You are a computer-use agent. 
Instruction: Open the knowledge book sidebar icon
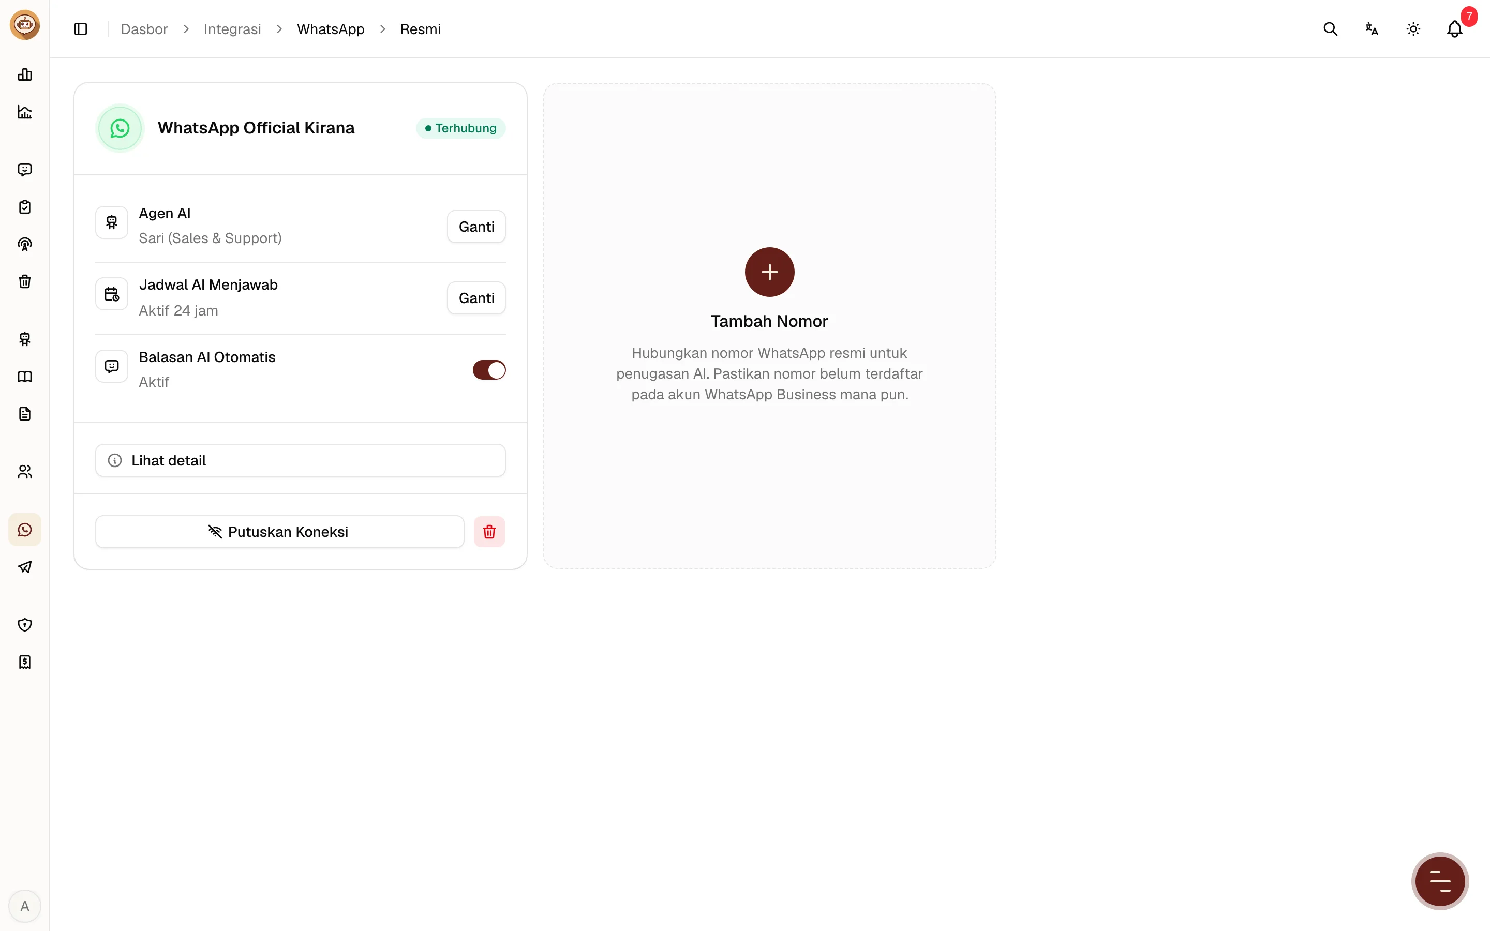tap(25, 377)
